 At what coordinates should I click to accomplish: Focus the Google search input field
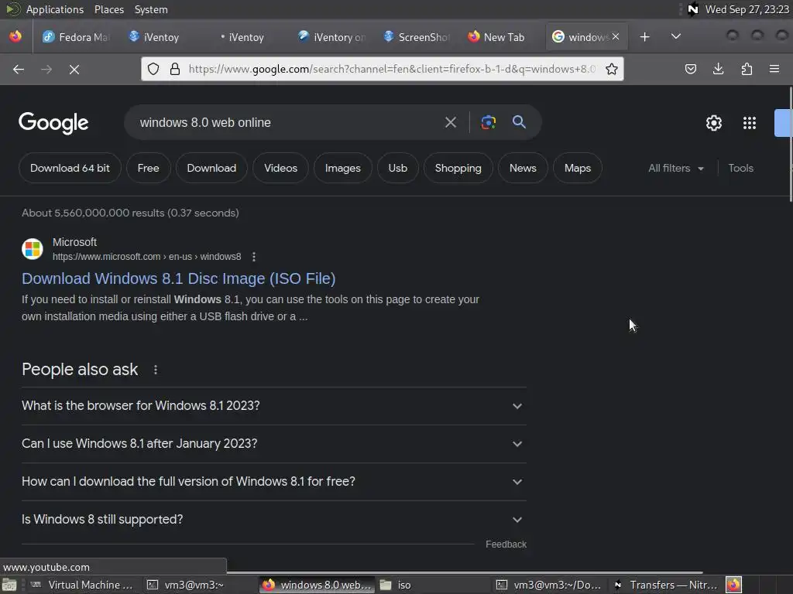coord(286,122)
